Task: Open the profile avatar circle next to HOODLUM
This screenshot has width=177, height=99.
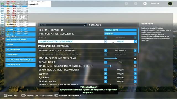Action: 170,4
